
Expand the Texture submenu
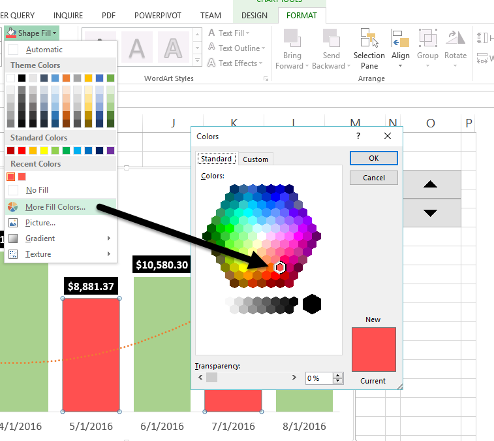(x=38, y=254)
